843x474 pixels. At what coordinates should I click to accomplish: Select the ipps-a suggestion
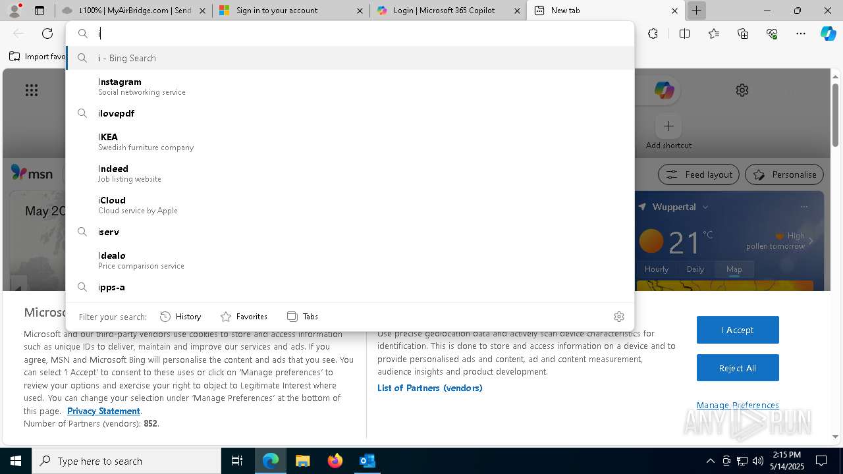tap(350, 287)
